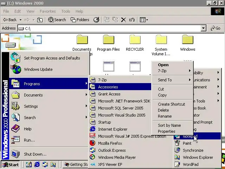Click the Undo toolbar icon
The width and height of the screenshot is (225, 169).
pos(132,20)
